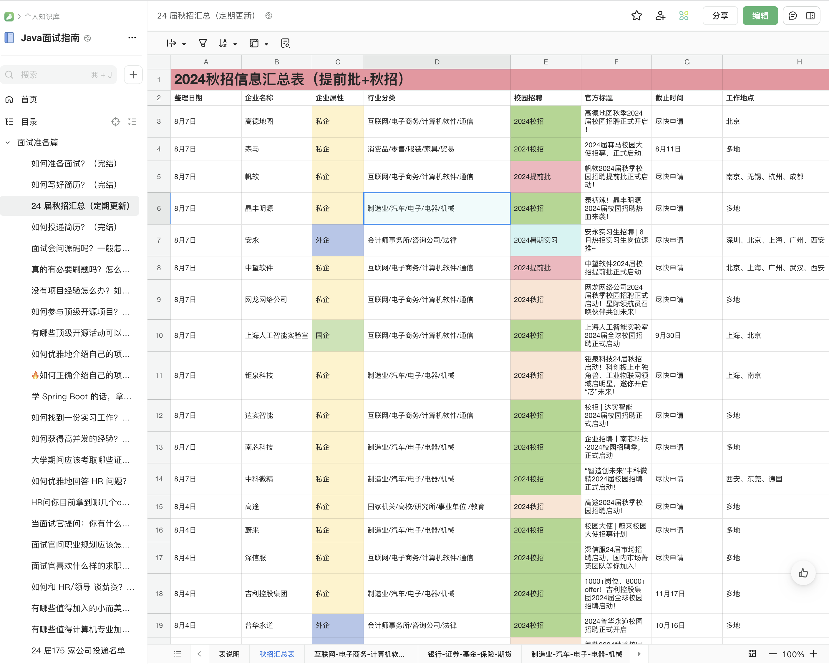The image size is (829, 664).
Task: Select the blue 外企 cell for 安永
Action: [338, 240]
